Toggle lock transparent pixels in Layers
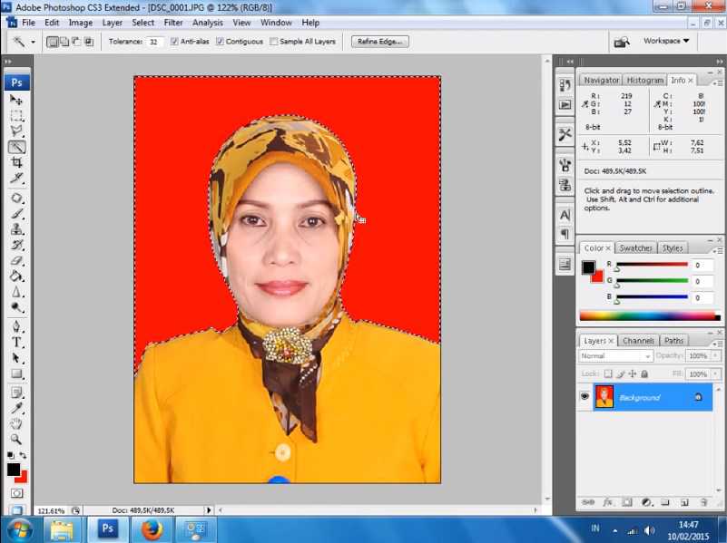 pyautogui.click(x=608, y=373)
